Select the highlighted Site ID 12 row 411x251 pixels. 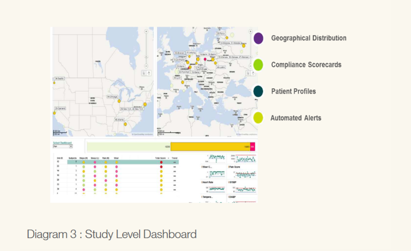pyautogui.click(x=122, y=162)
